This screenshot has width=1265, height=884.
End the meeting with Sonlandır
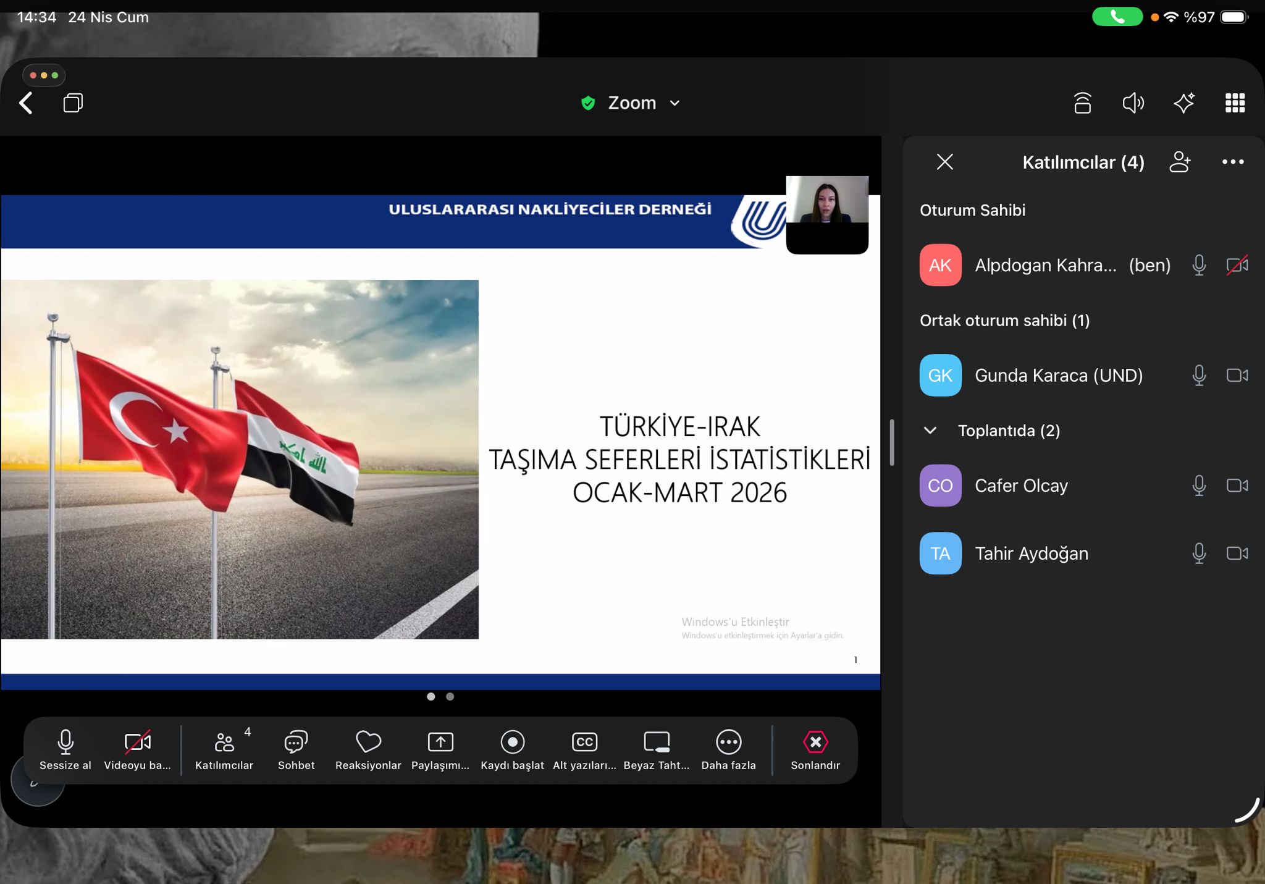point(815,749)
